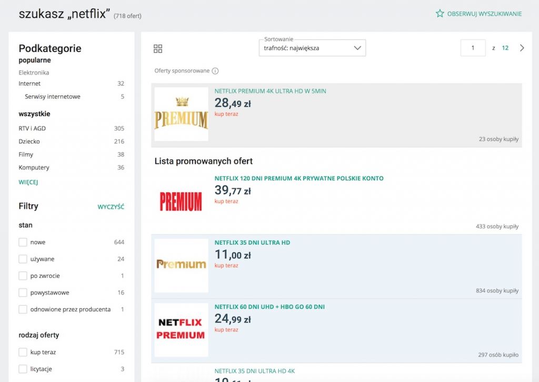Click the info icon next to Oferty sponsorowane
This screenshot has width=539, height=382.
215,71
